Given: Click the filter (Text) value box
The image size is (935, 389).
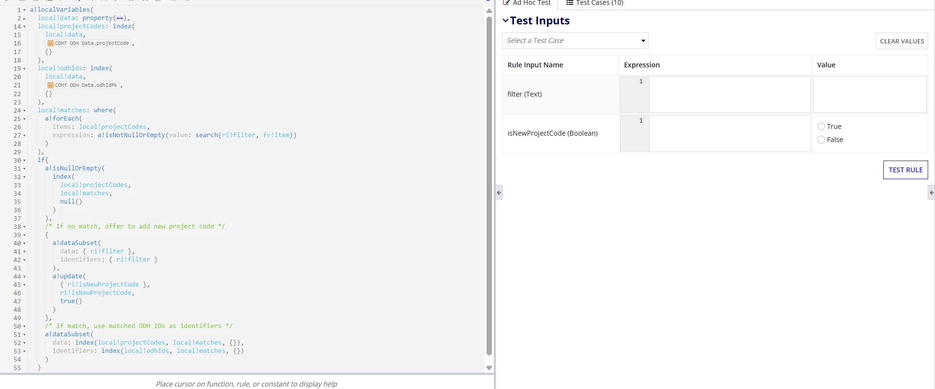Looking at the screenshot, I should [x=870, y=94].
